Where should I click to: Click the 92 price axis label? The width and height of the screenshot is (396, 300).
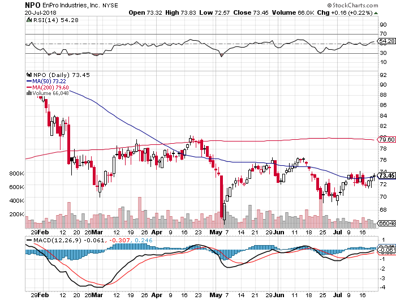383,75
